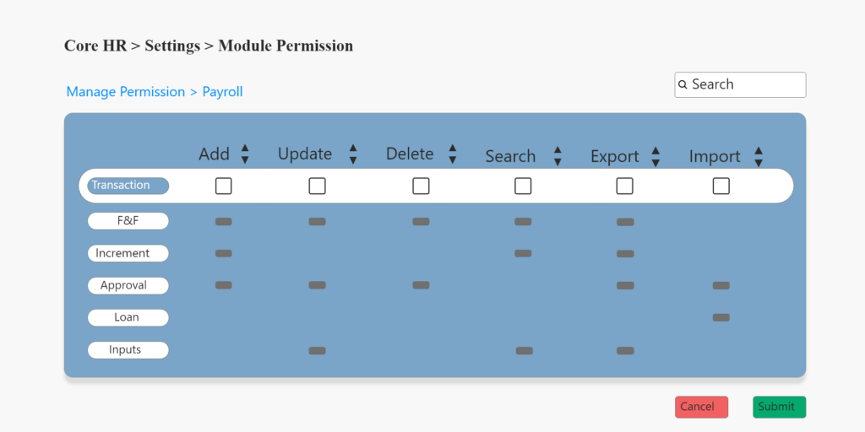865x432 pixels.
Task: Click the red Cancel button
Action: point(701,407)
